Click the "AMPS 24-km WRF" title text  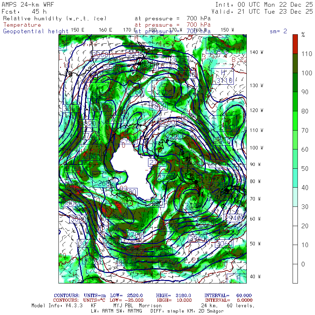[28, 5]
